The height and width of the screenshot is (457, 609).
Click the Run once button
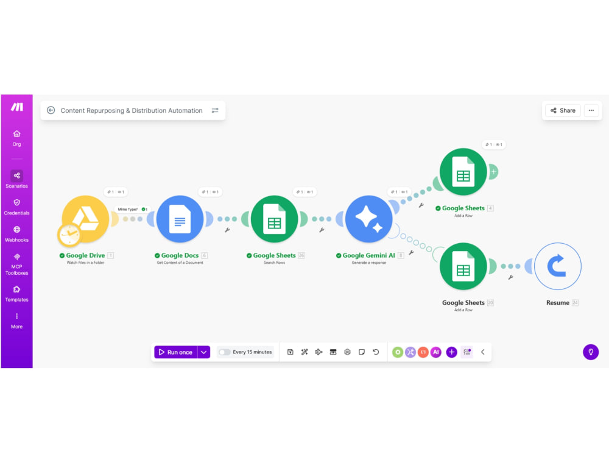tap(176, 352)
